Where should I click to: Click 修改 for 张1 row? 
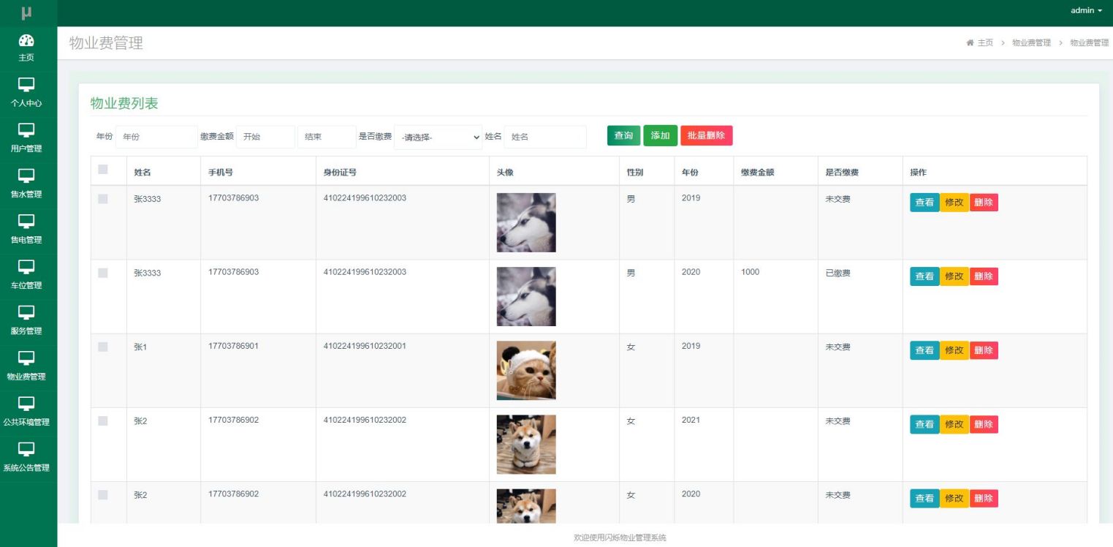[954, 350]
